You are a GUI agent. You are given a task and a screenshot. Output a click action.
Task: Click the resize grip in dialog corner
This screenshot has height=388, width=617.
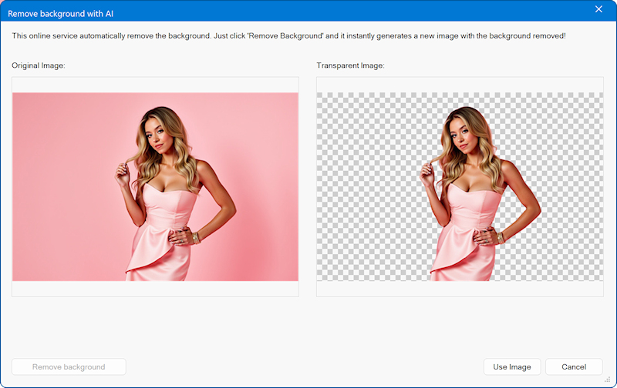(x=607, y=380)
